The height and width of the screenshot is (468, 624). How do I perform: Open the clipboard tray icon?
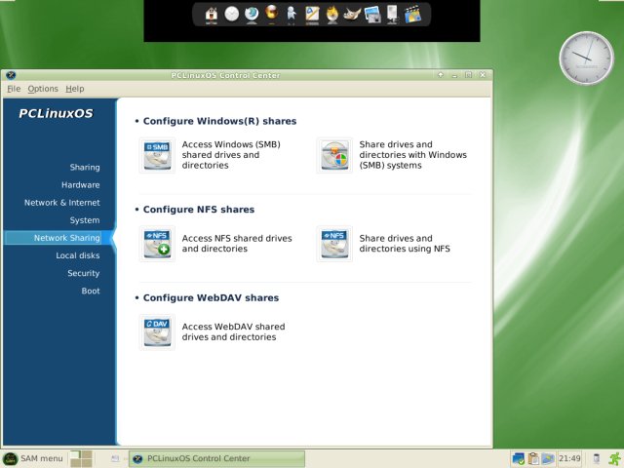[533, 459]
